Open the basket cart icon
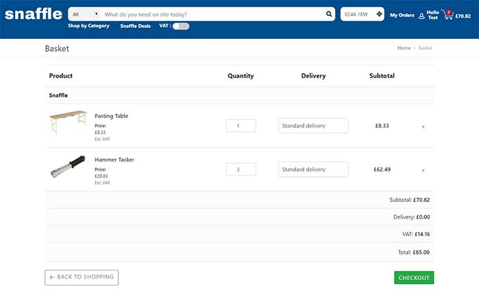The image size is (479, 297). 448,14
